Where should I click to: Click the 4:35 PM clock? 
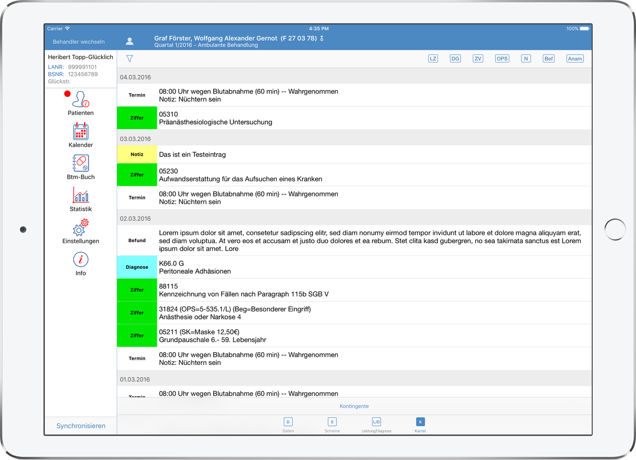pos(319,28)
